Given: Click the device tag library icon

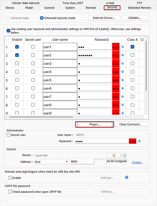Looking at the screenshot, I should [x=113, y=155].
